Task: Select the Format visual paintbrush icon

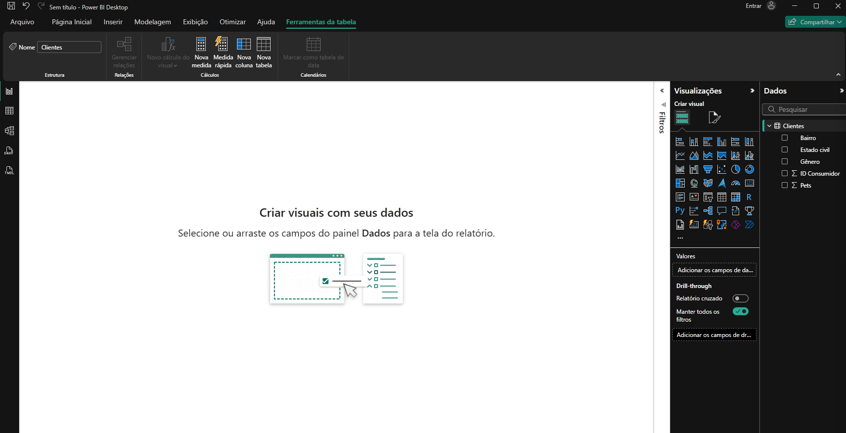Action: [x=714, y=118]
